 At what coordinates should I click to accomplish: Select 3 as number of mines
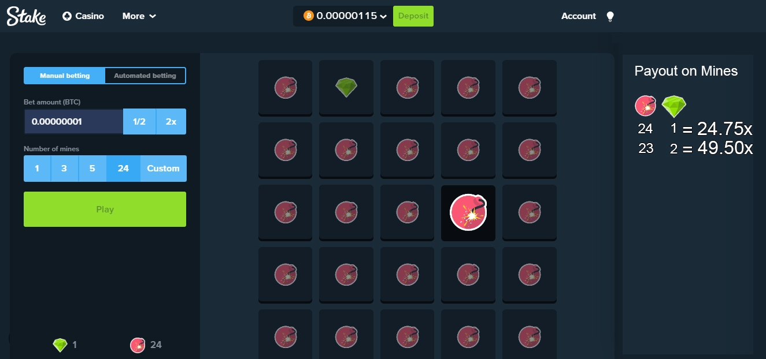(x=65, y=169)
